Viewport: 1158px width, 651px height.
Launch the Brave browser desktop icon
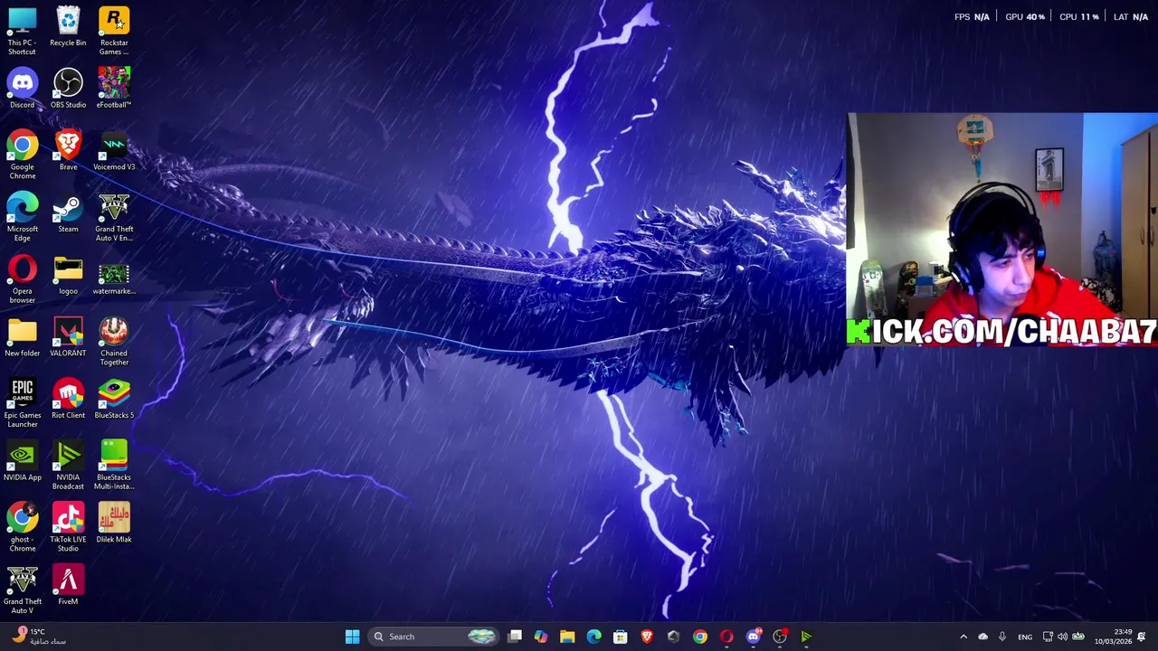point(68,151)
